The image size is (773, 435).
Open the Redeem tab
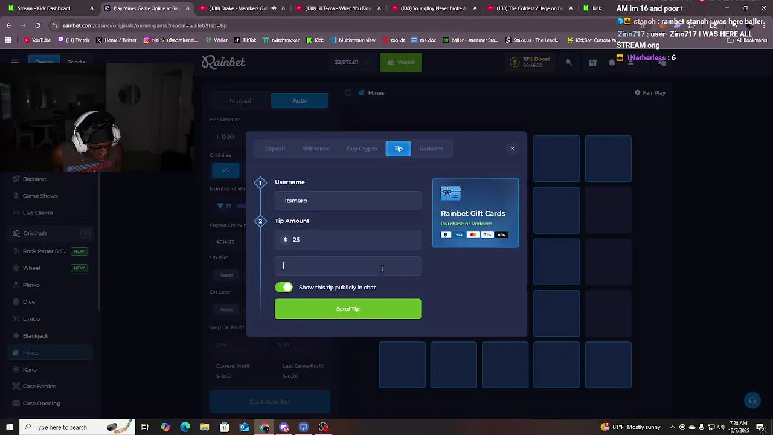pos(431,149)
